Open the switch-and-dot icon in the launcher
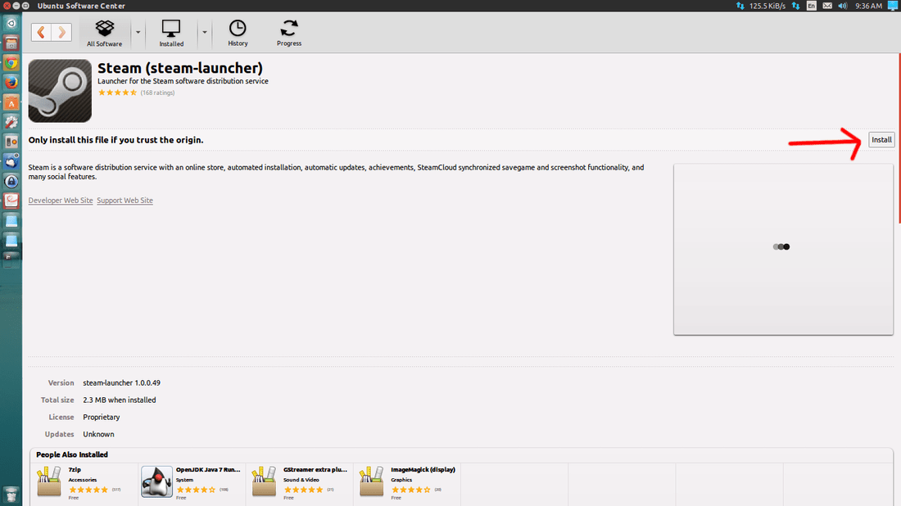 click(11, 142)
